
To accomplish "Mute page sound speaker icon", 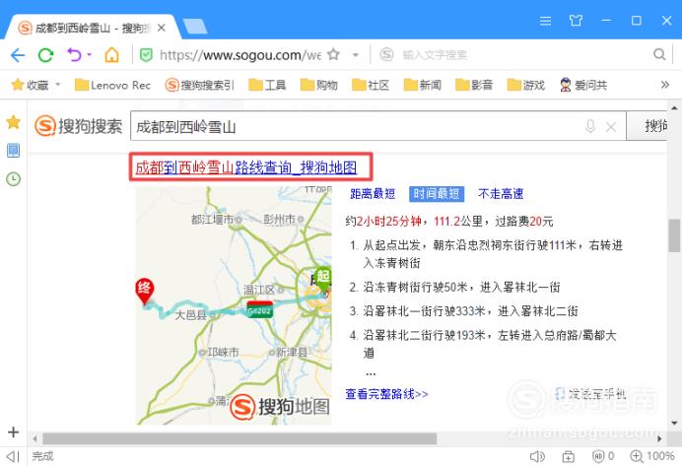I will coord(537,456).
